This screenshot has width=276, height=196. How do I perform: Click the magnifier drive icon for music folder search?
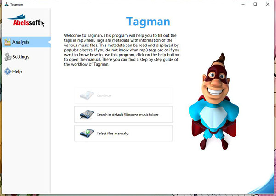(87, 114)
